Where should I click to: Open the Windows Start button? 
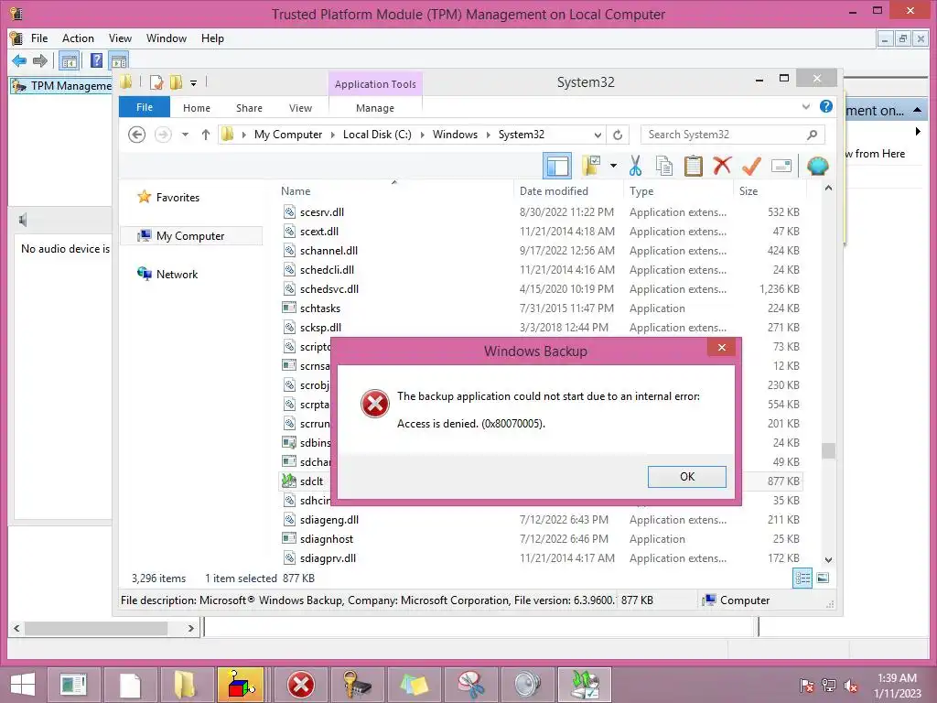(23, 685)
